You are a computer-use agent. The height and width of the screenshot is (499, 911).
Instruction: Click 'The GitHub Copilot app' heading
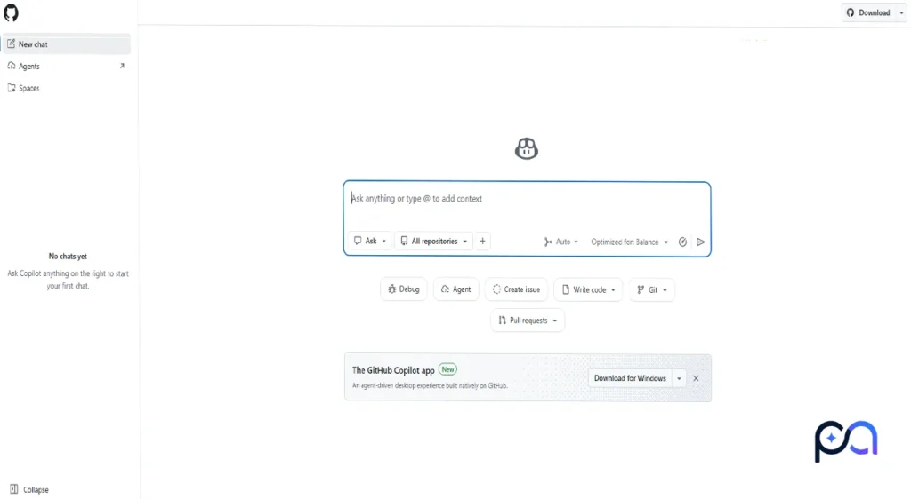point(393,370)
